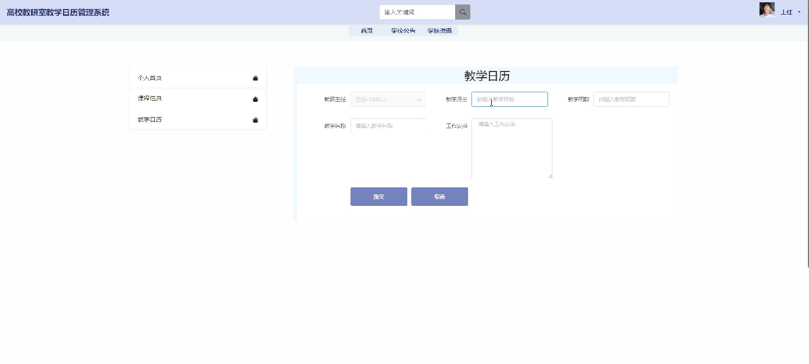The height and width of the screenshot is (364, 809).
Task: Click the icon next to 个人首页
Action: [255, 78]
